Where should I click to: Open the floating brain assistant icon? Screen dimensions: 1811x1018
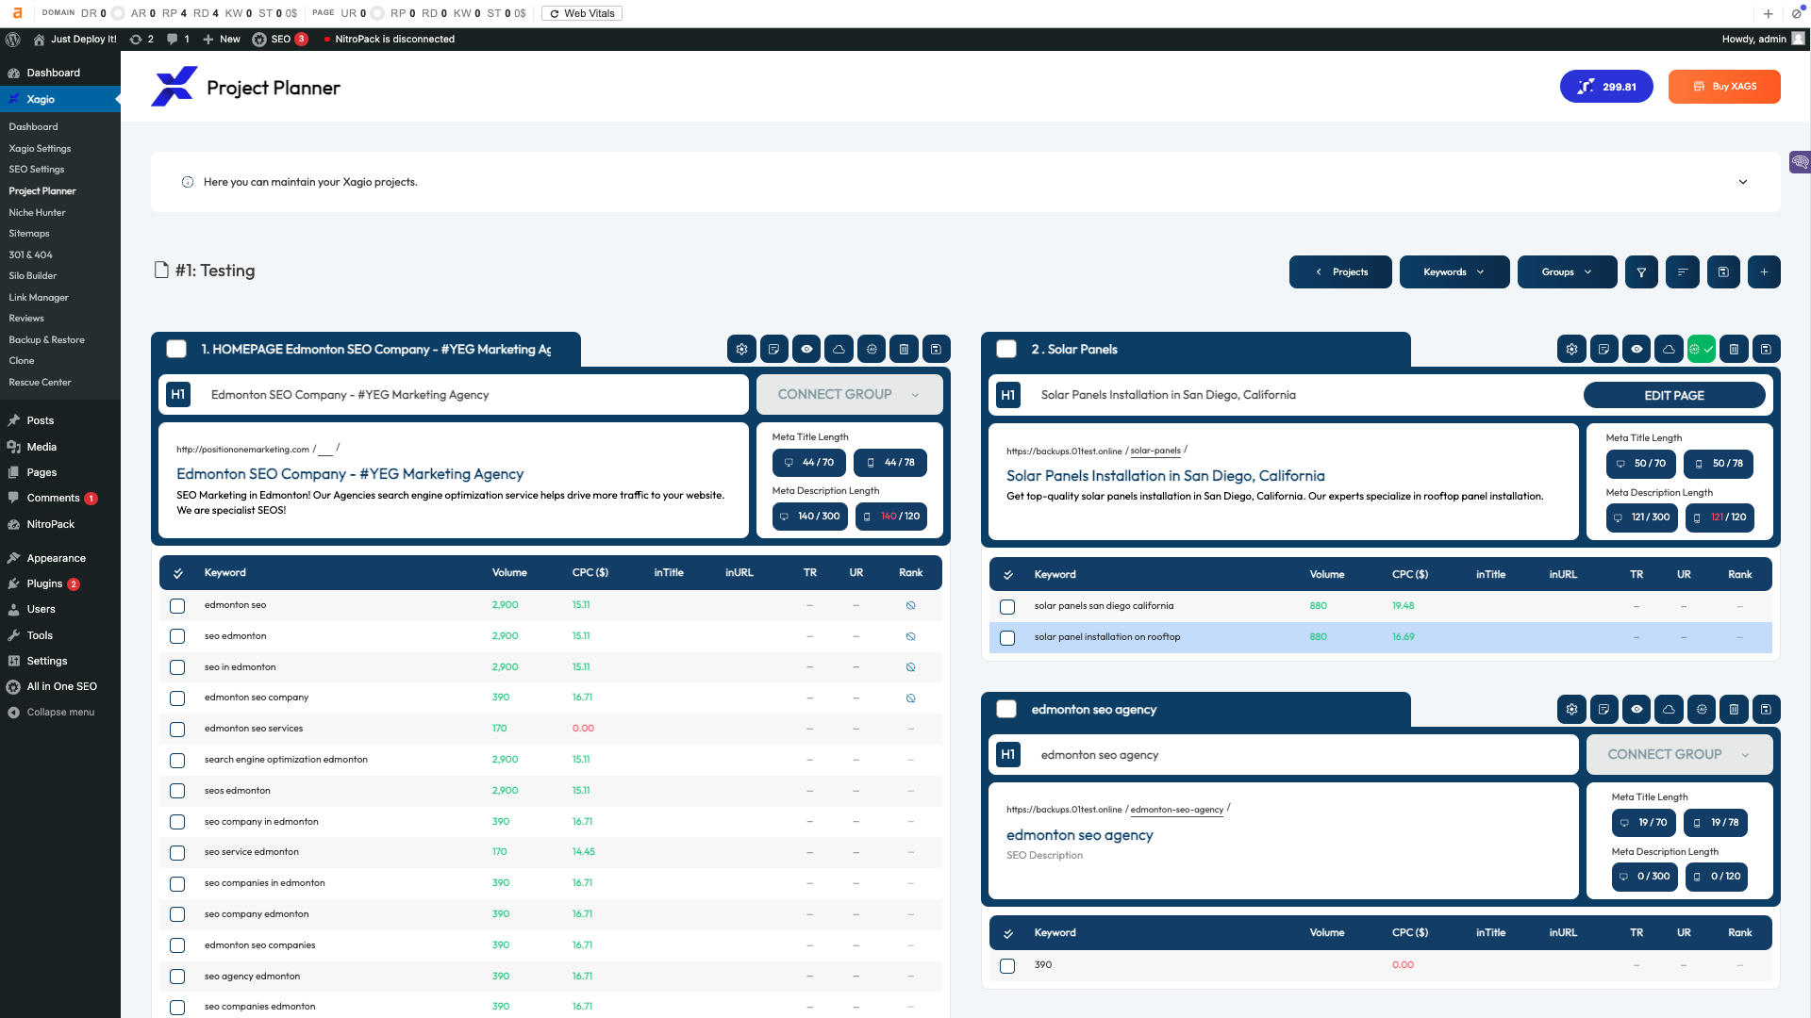click(x=1800, y=162)
